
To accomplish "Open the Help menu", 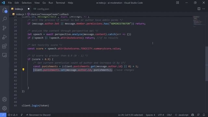I will [71, 3].
